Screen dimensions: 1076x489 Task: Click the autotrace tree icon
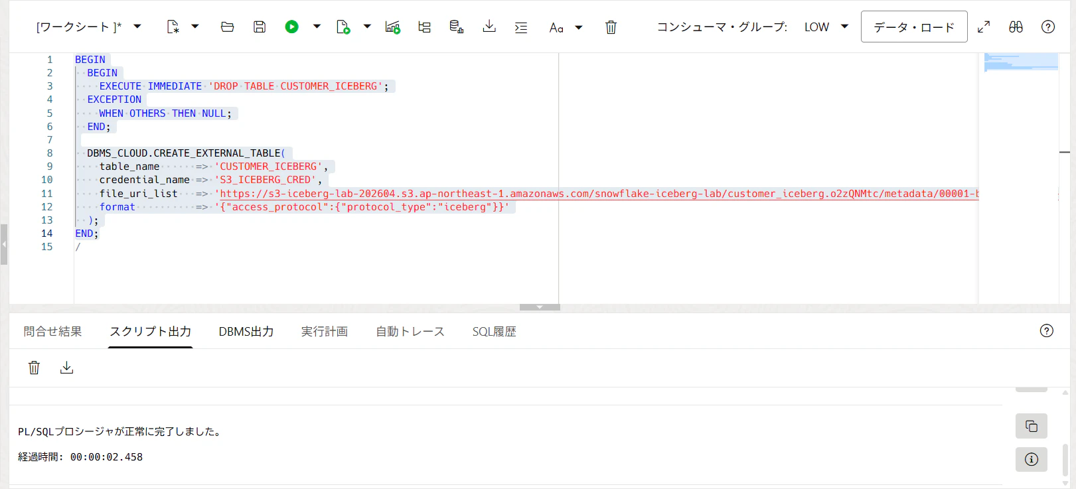pos(425,27)
